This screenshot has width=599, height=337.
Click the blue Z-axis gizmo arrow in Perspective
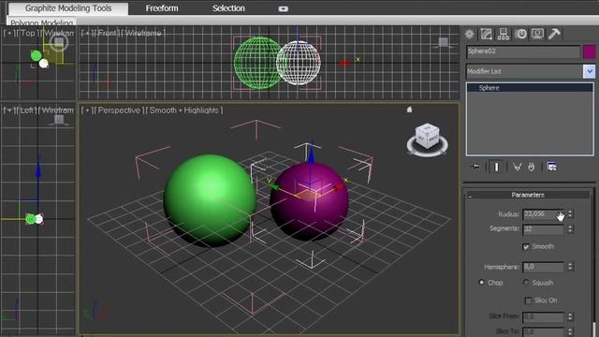(311, 155)
